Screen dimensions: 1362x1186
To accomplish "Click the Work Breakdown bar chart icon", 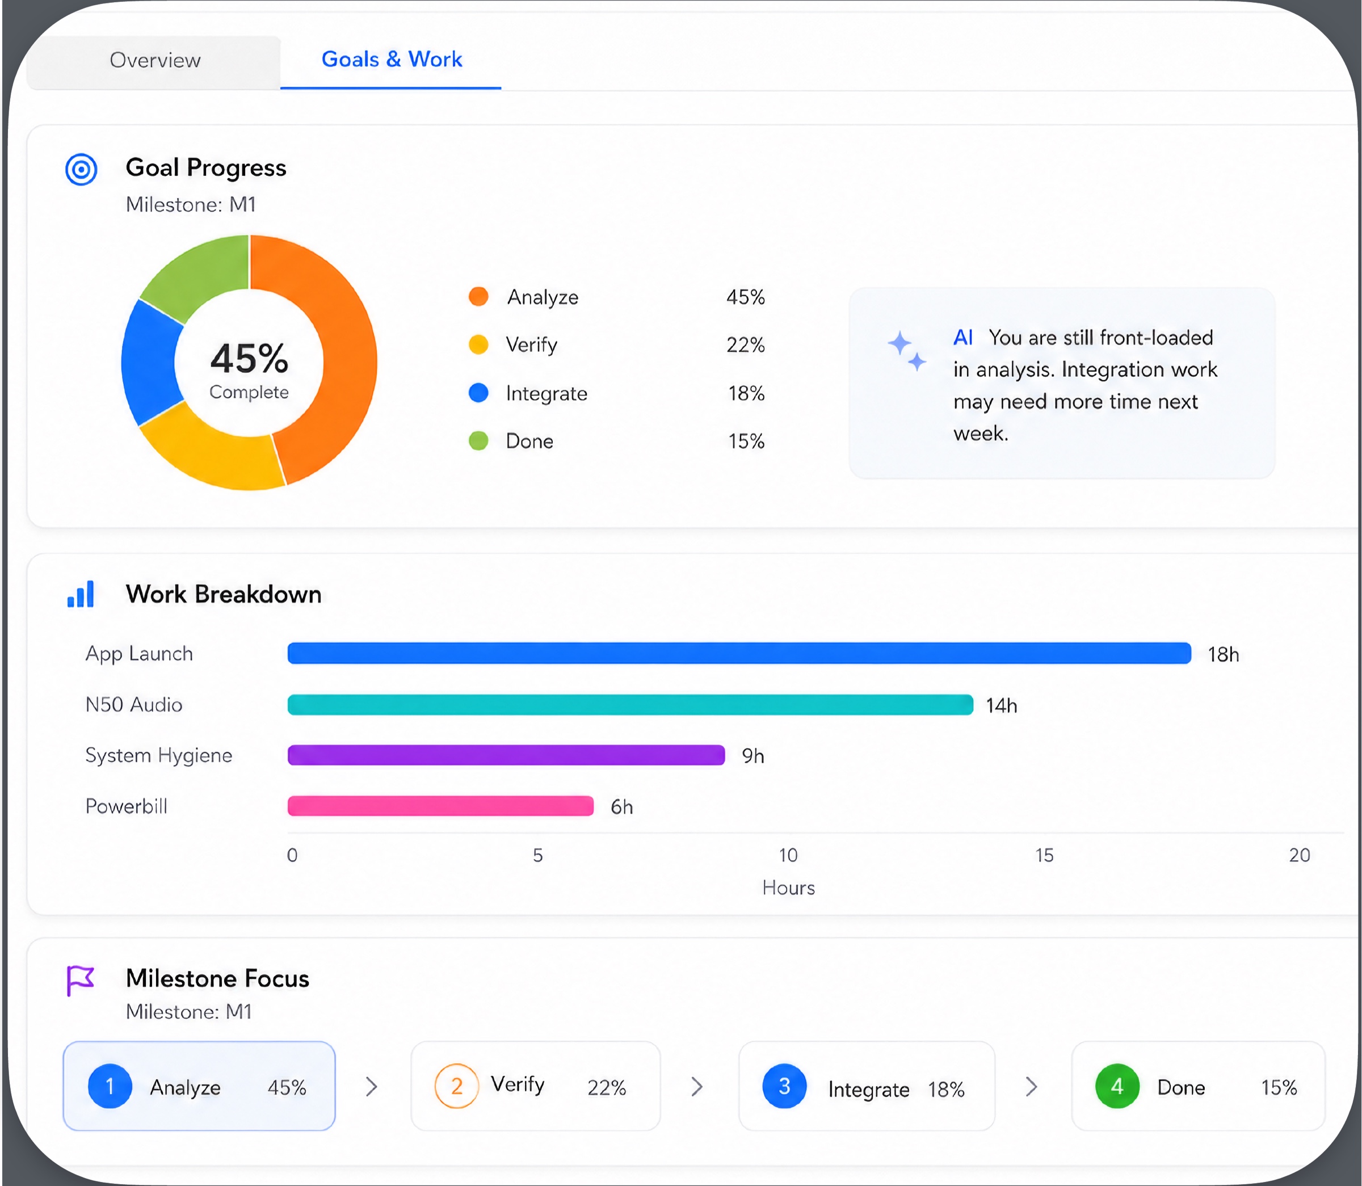I will [x=81, y=594].
